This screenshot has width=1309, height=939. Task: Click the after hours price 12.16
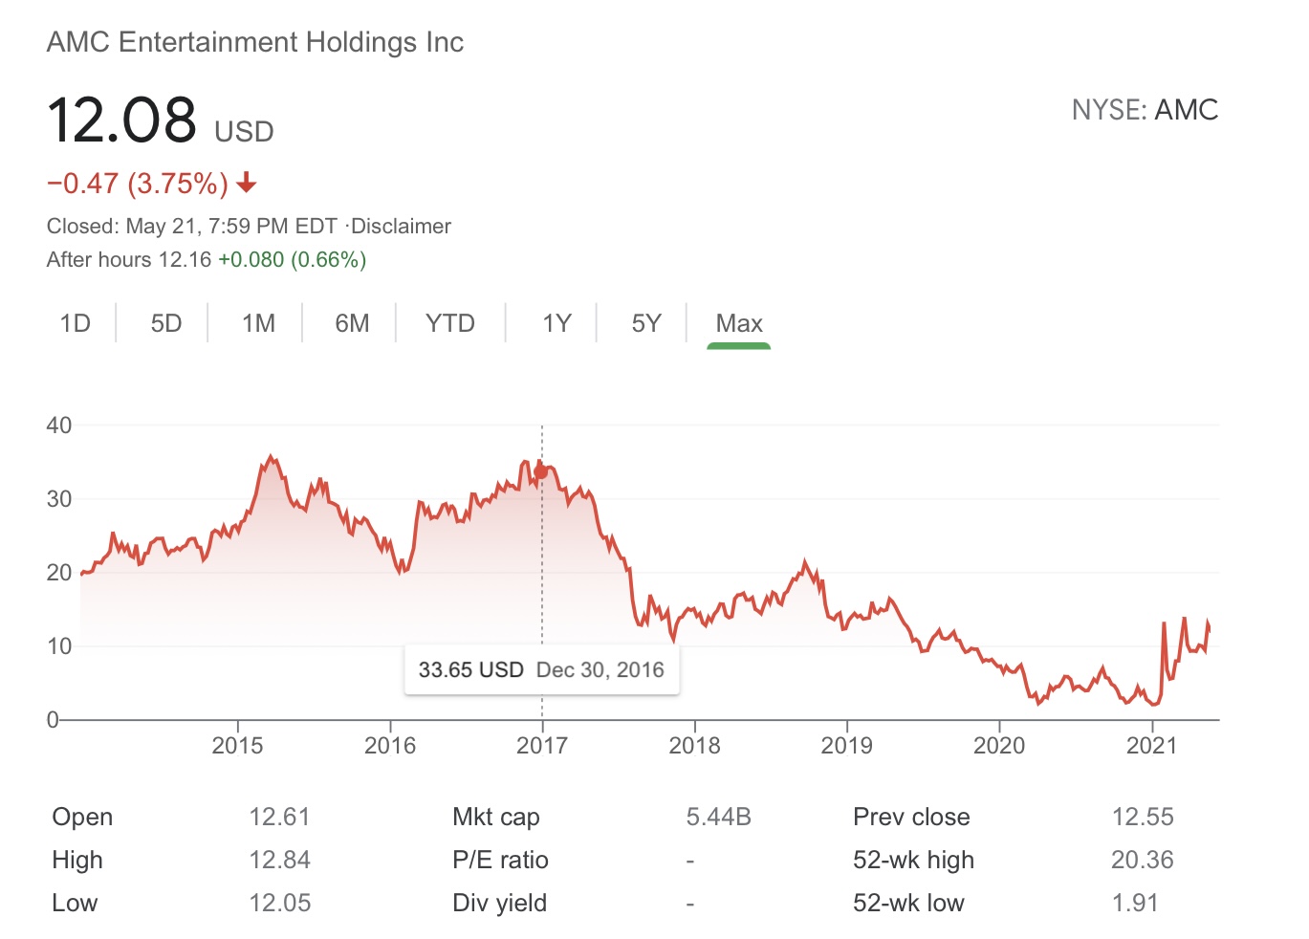185,260
